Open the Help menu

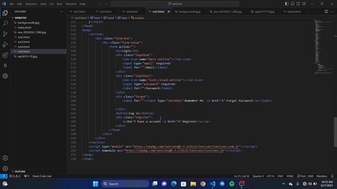pyautogui.click(x=83, y=4)
